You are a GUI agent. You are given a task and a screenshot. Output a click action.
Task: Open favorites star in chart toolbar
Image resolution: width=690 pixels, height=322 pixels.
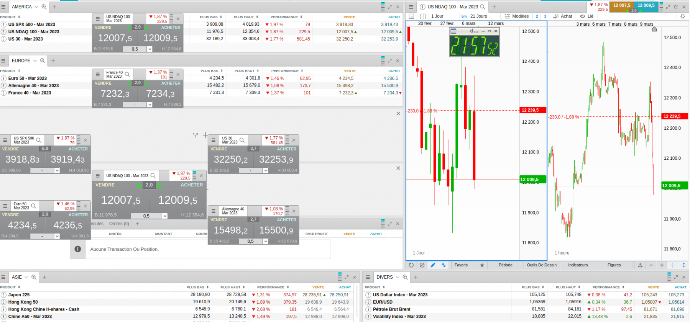tap(482, 265)
